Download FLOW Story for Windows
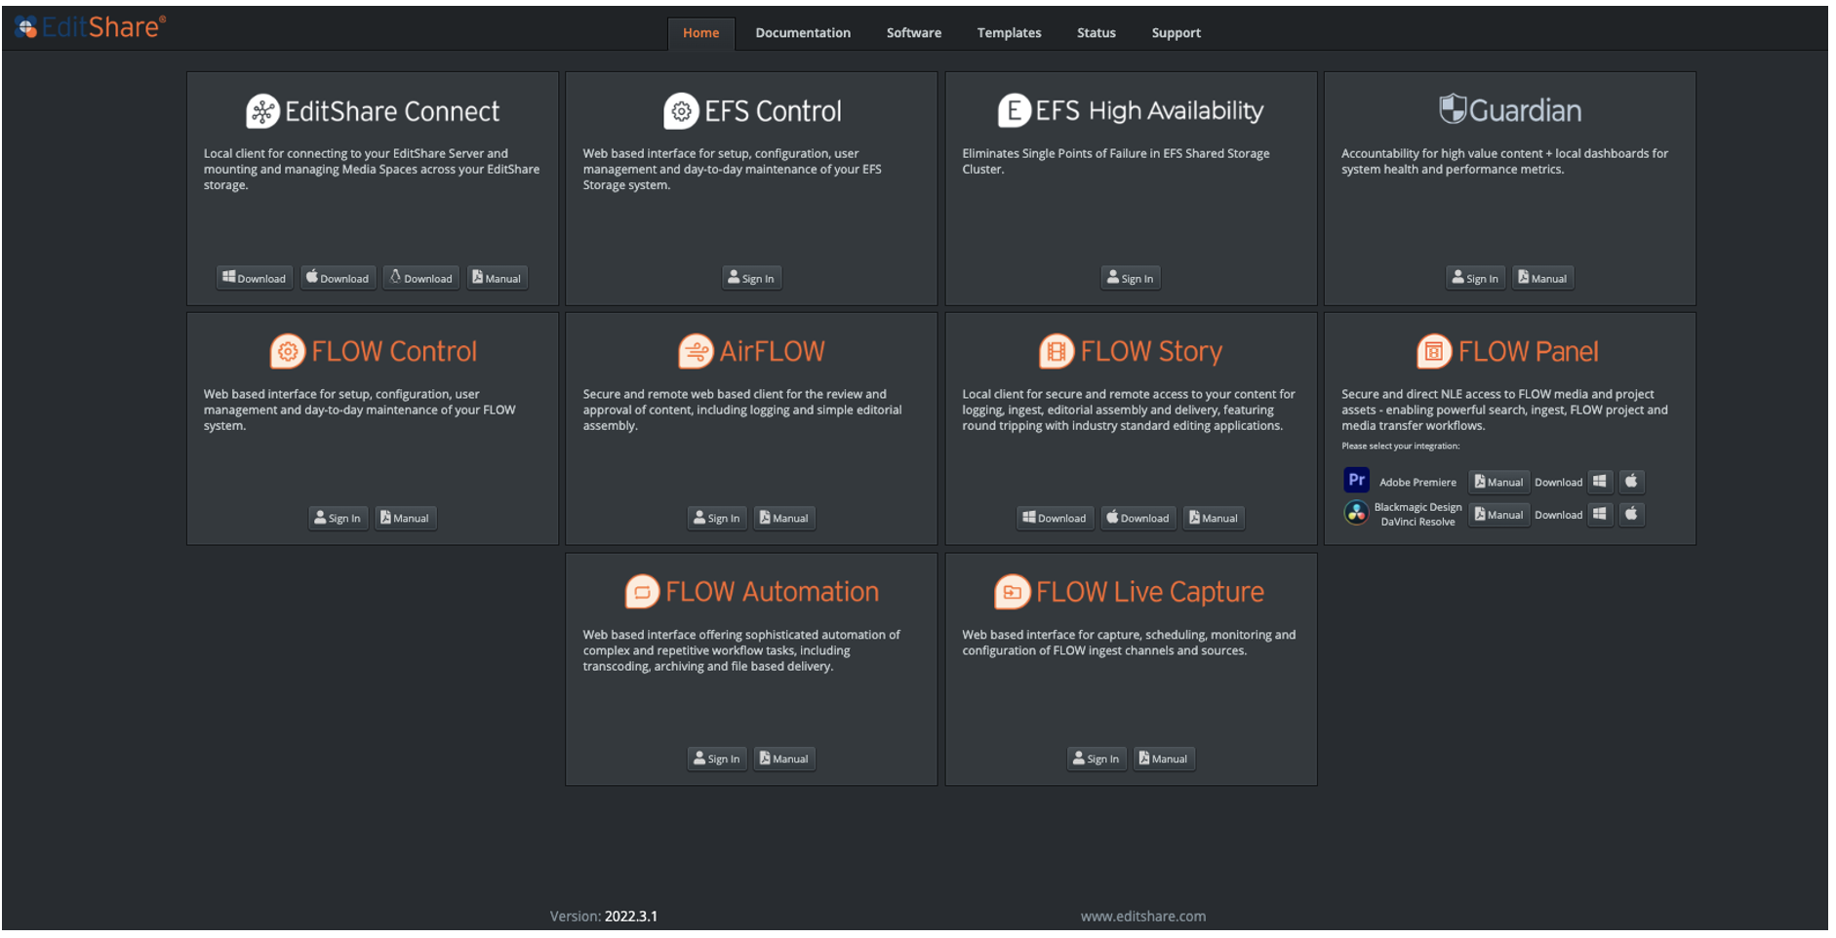The width and height of the screenshot is (1836, 938). pos(1055,518)
